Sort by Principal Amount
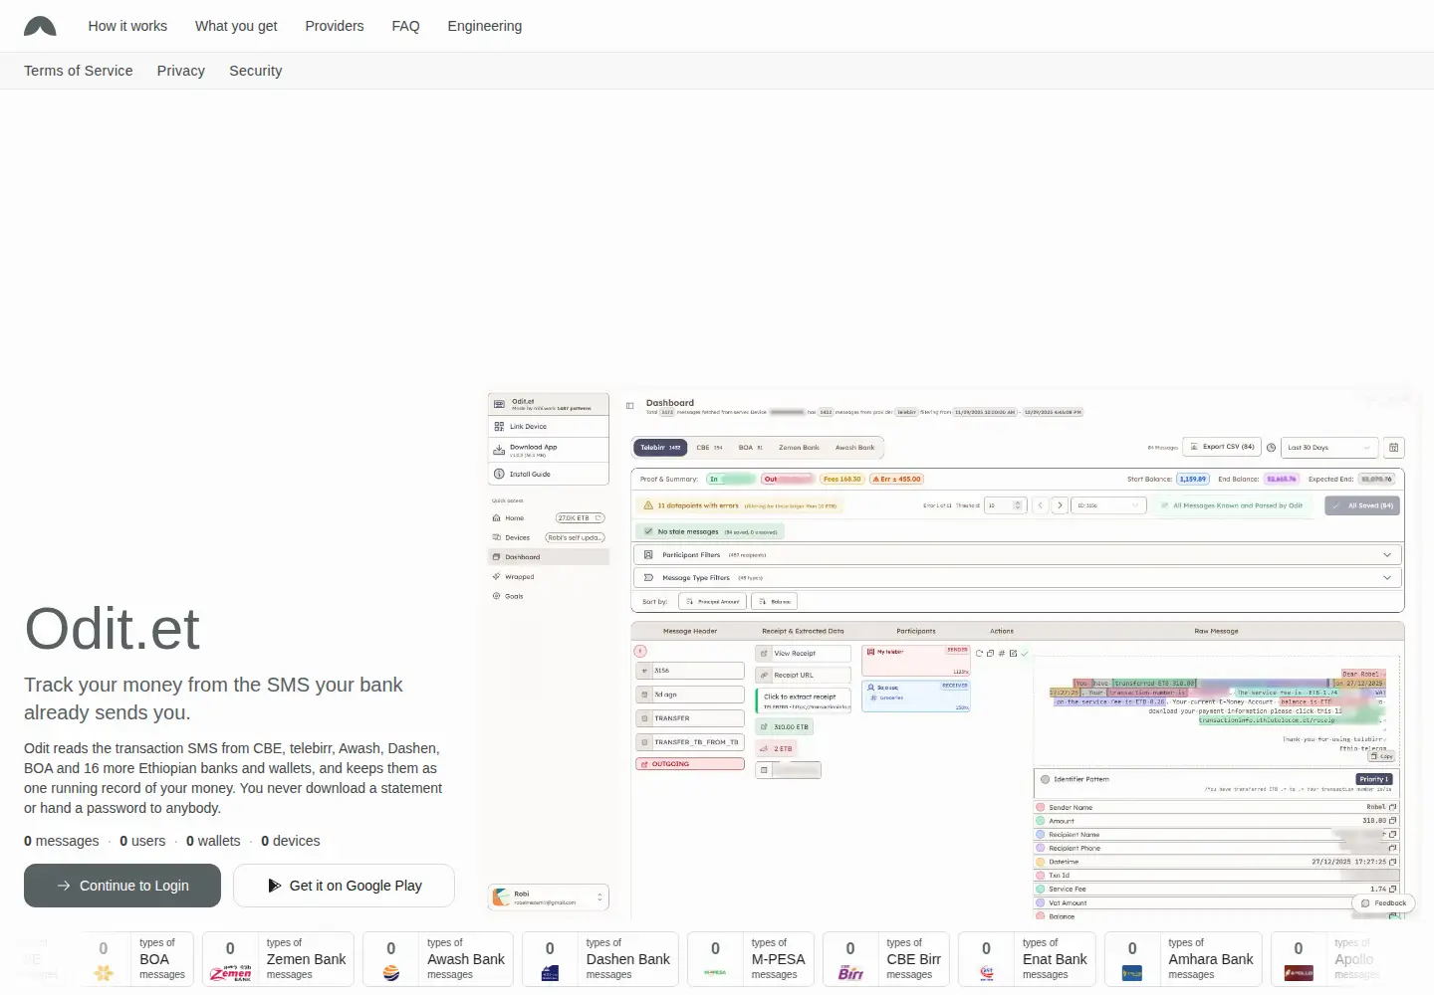The image size is (1434, 995). [x=713, y=602]
